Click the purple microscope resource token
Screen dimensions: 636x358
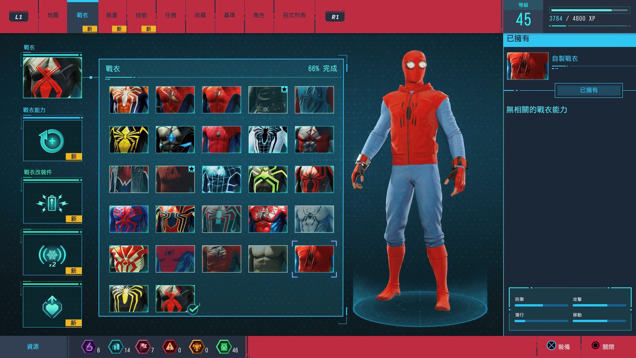[88, 347]
